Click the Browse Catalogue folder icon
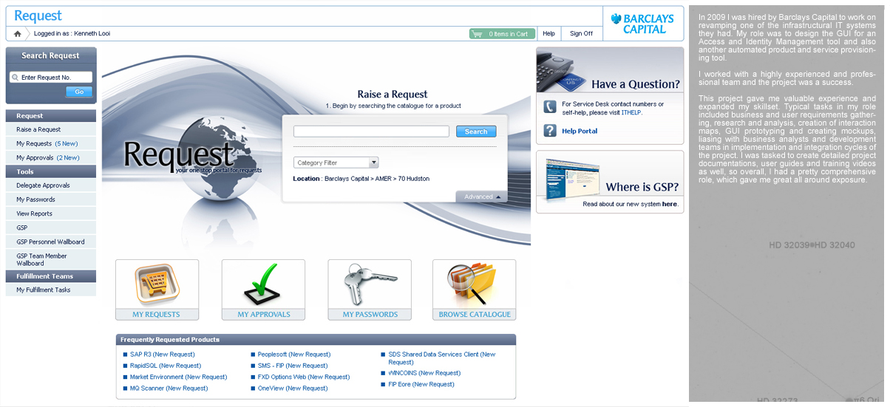890x407 pixels. [474, 284]
